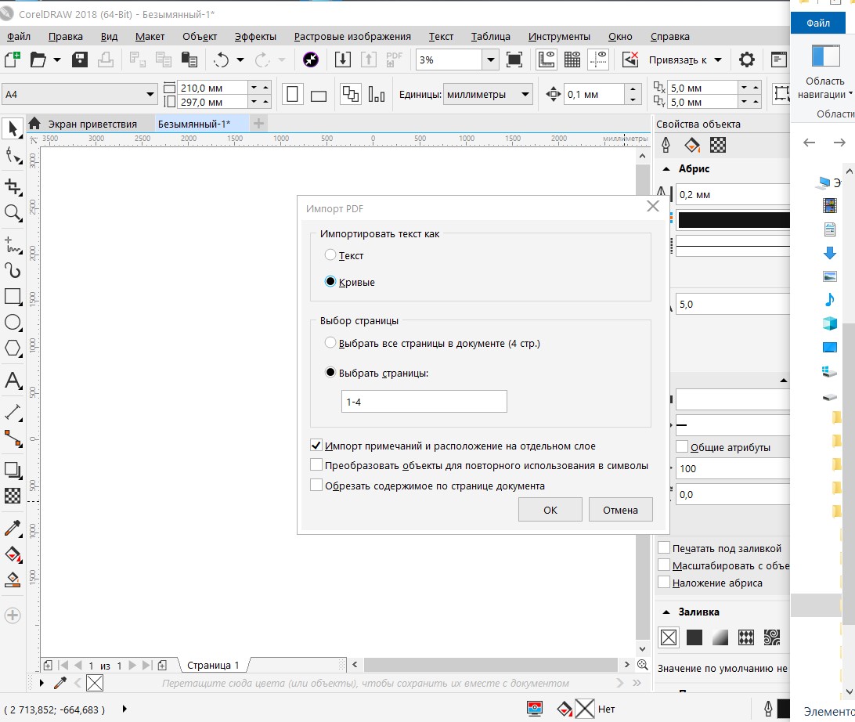The height and width of the screenshot is (722, 855).
Task: Expand the A4 page size dropdown
Action: tap(150, 95)
